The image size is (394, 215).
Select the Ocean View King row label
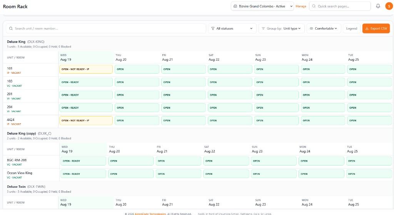19,173
